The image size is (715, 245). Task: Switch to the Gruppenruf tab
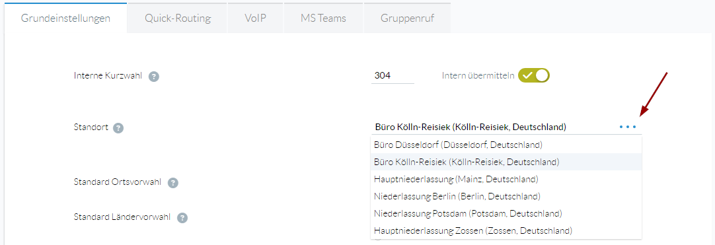click(407, 18)
